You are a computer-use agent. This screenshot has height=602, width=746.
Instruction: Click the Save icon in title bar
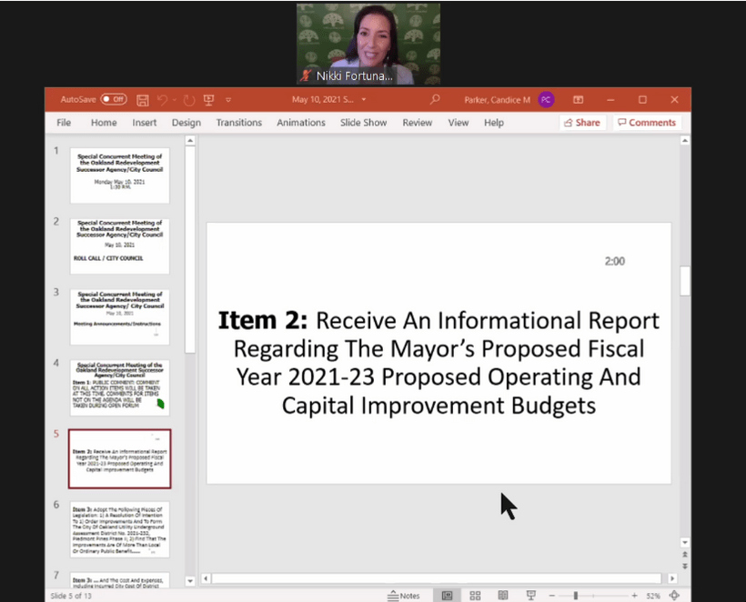[x=143, y=99]
